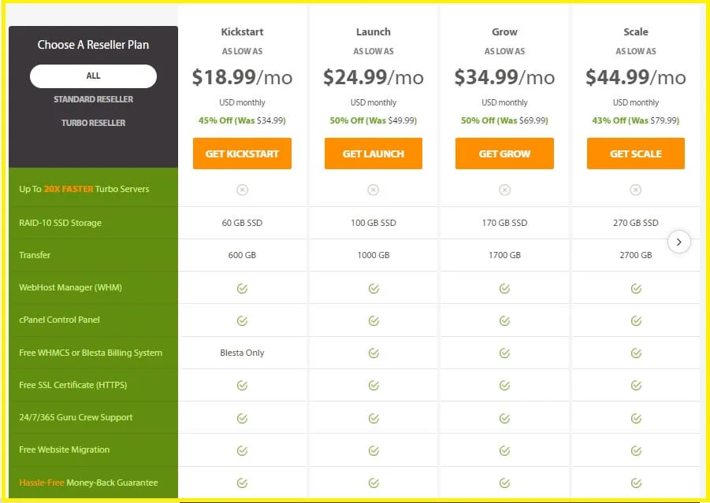Click the X icon under the Grow plan

pos(504,190)
